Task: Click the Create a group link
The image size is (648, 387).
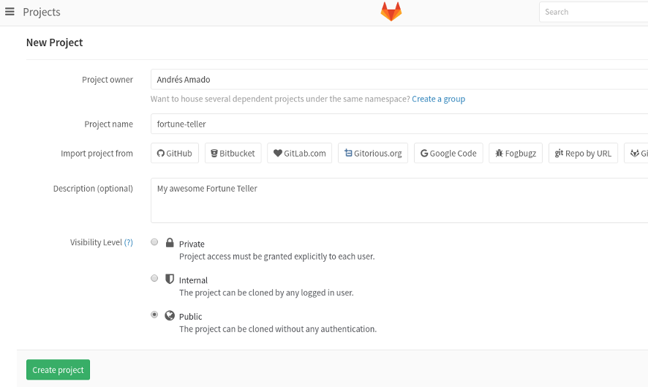Action: (x=439, y=99)
